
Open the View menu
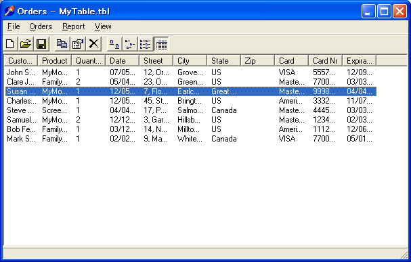pyautogui.click(x=103, y=26)
